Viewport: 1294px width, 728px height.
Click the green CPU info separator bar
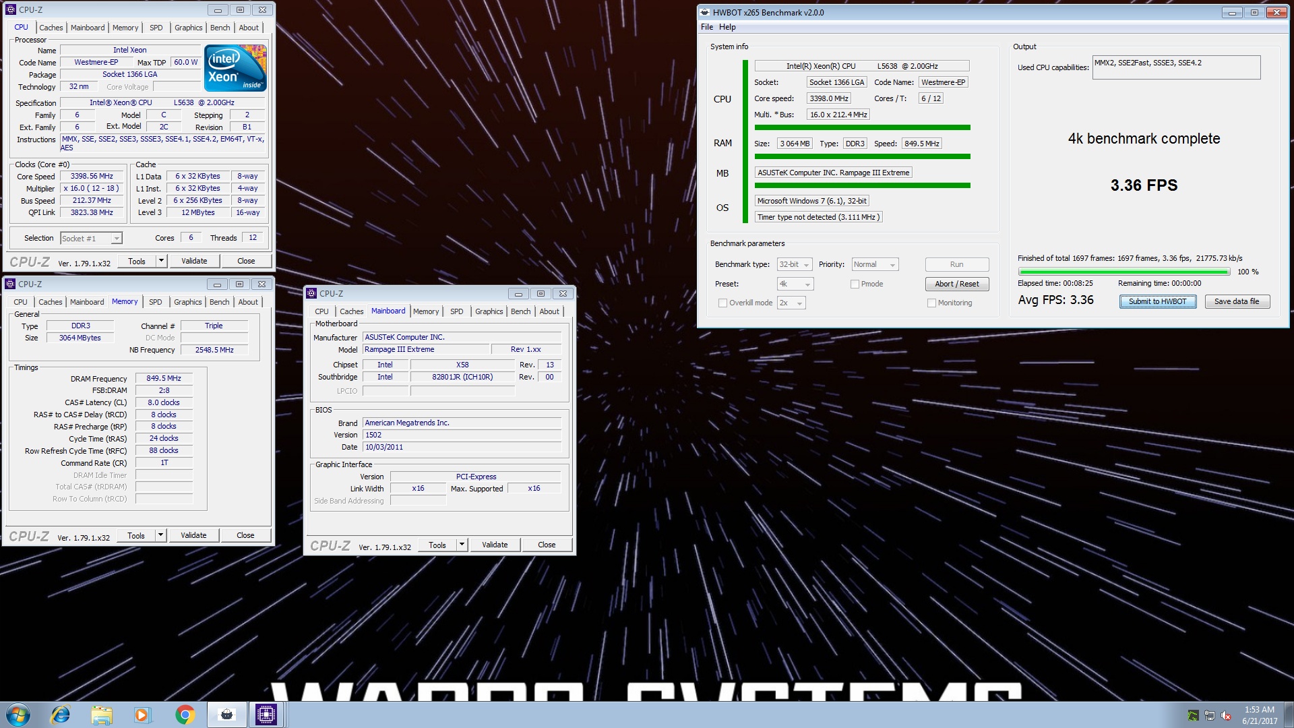pyautogui.click(x=863, y=127)
